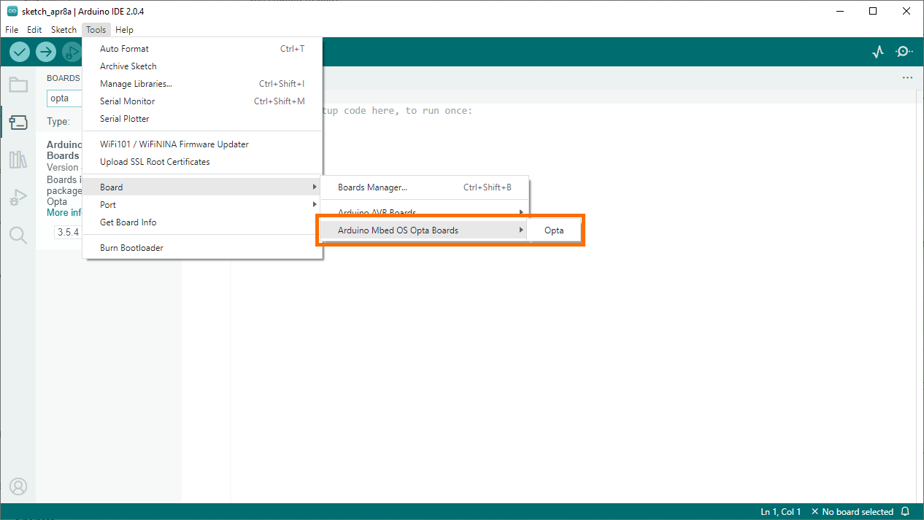Open the Serial Plotter icon top right

[877, 52]
